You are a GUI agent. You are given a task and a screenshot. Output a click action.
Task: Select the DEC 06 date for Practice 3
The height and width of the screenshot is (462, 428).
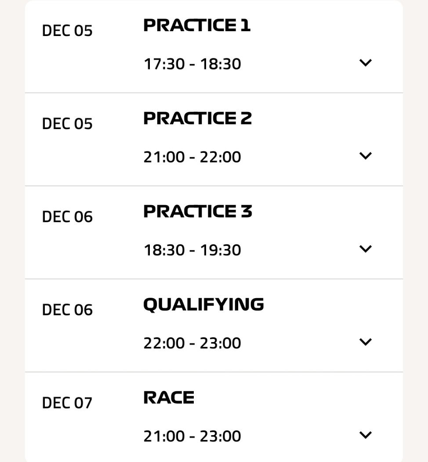pos(67,217)
